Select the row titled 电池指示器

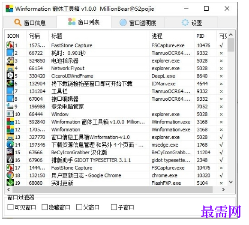tap(65, 61)
